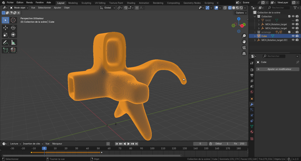Click the play animation button

click(x=129, y=144)
